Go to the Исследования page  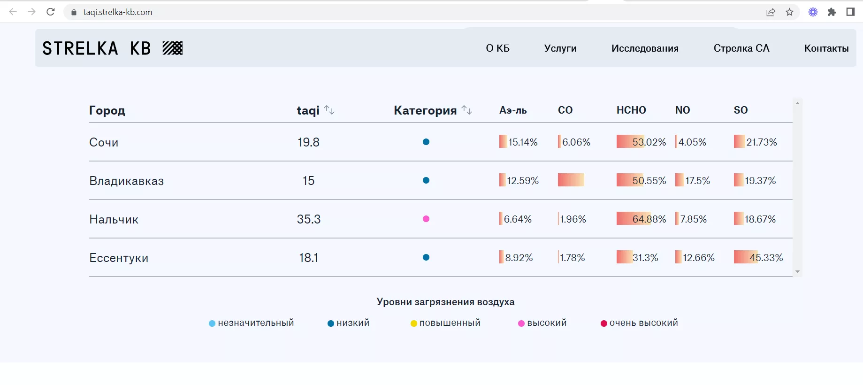[x=644, y=48]
